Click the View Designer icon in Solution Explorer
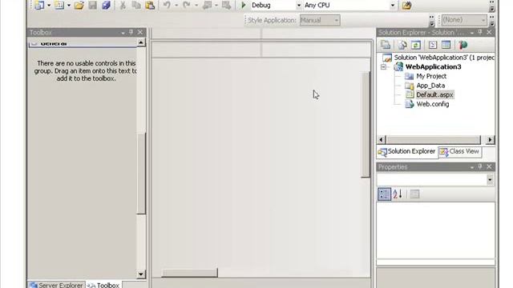 click(446, 45)
